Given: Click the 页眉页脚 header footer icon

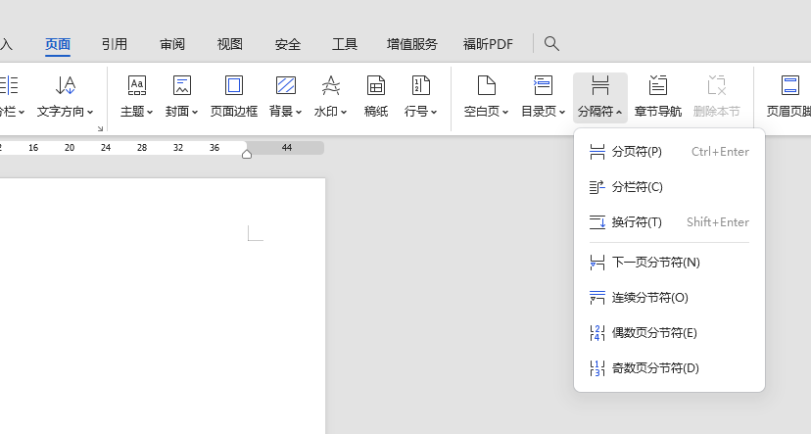Looking at the screenshot, I should [x=789, y=85].
